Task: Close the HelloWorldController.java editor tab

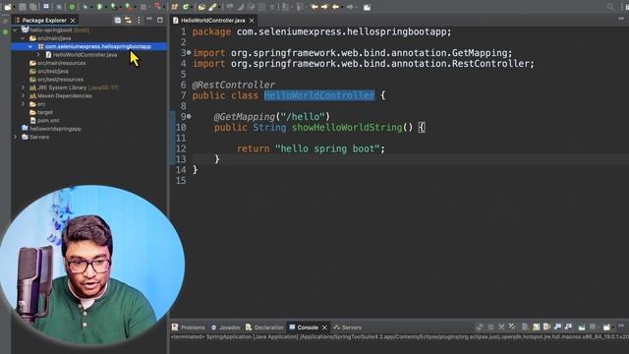Action: [252, 20]
